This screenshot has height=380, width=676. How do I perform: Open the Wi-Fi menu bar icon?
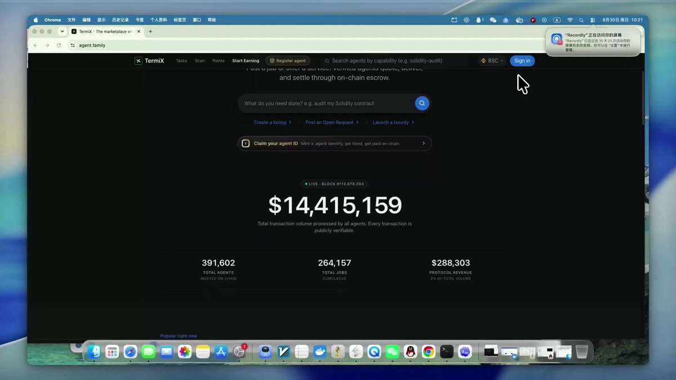[x=570, y=20]
